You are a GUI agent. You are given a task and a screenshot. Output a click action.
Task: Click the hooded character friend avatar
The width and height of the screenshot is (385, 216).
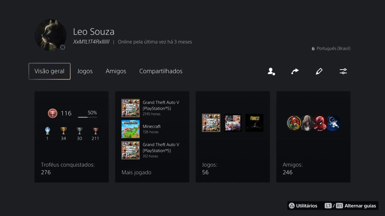[307, 123]
